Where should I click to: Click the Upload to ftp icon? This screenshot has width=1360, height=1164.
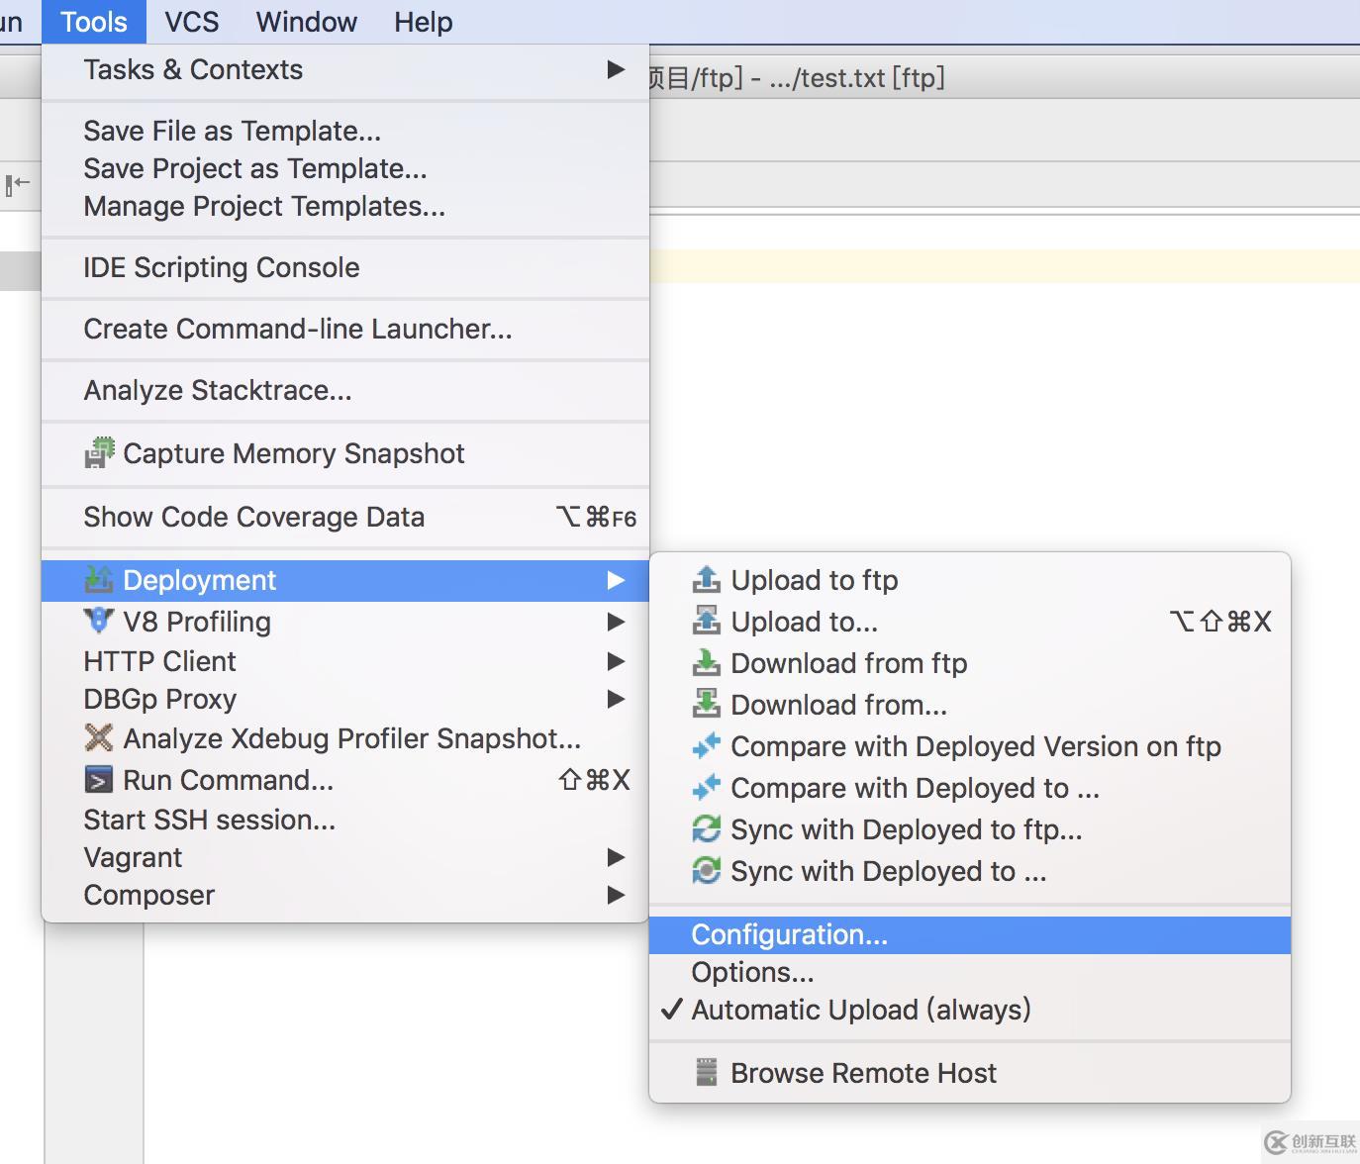pyautogui.click(x=707, y=580)
